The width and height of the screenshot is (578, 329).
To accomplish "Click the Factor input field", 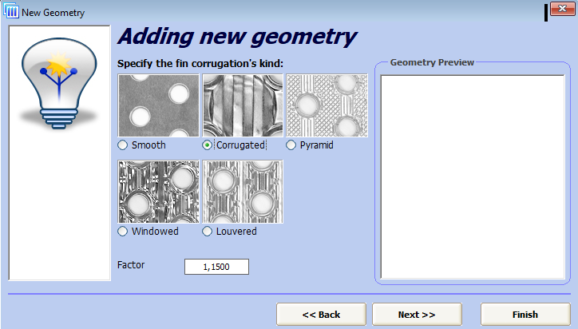I will (x=217, y=267).
